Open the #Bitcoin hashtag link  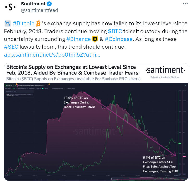(x=23, y=23)
